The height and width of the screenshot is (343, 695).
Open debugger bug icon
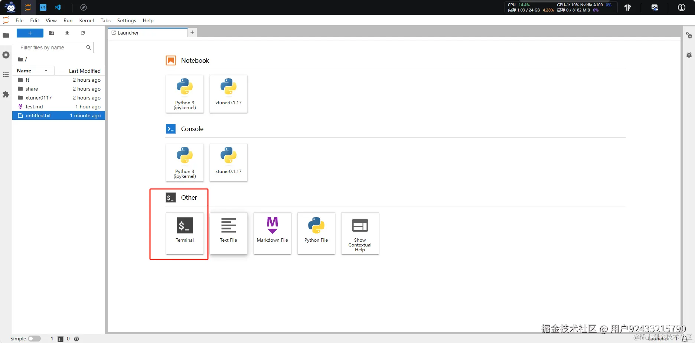point(689,55)
